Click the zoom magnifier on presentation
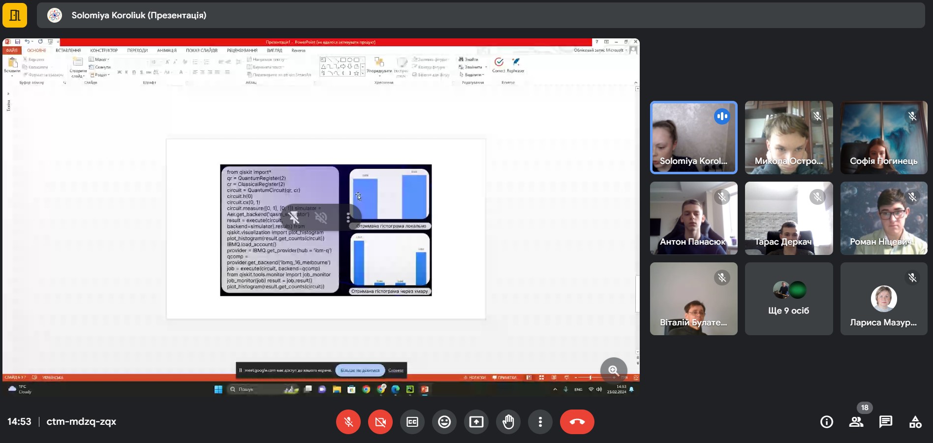 click(614, 370)
